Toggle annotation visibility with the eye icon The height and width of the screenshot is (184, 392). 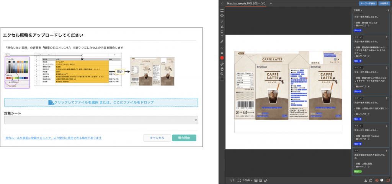click(x=377, y=180)
